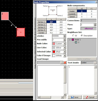This screenshot has width=98, height=101.
Task: Select the Id radio button
Action: (x=73, y=36)
